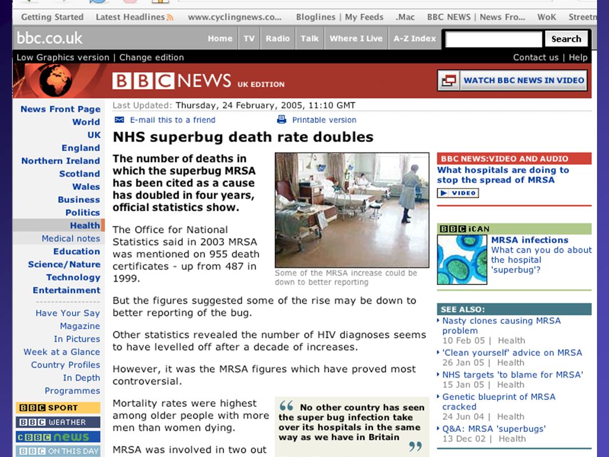Select UK in the sidebar

(94, 135)
